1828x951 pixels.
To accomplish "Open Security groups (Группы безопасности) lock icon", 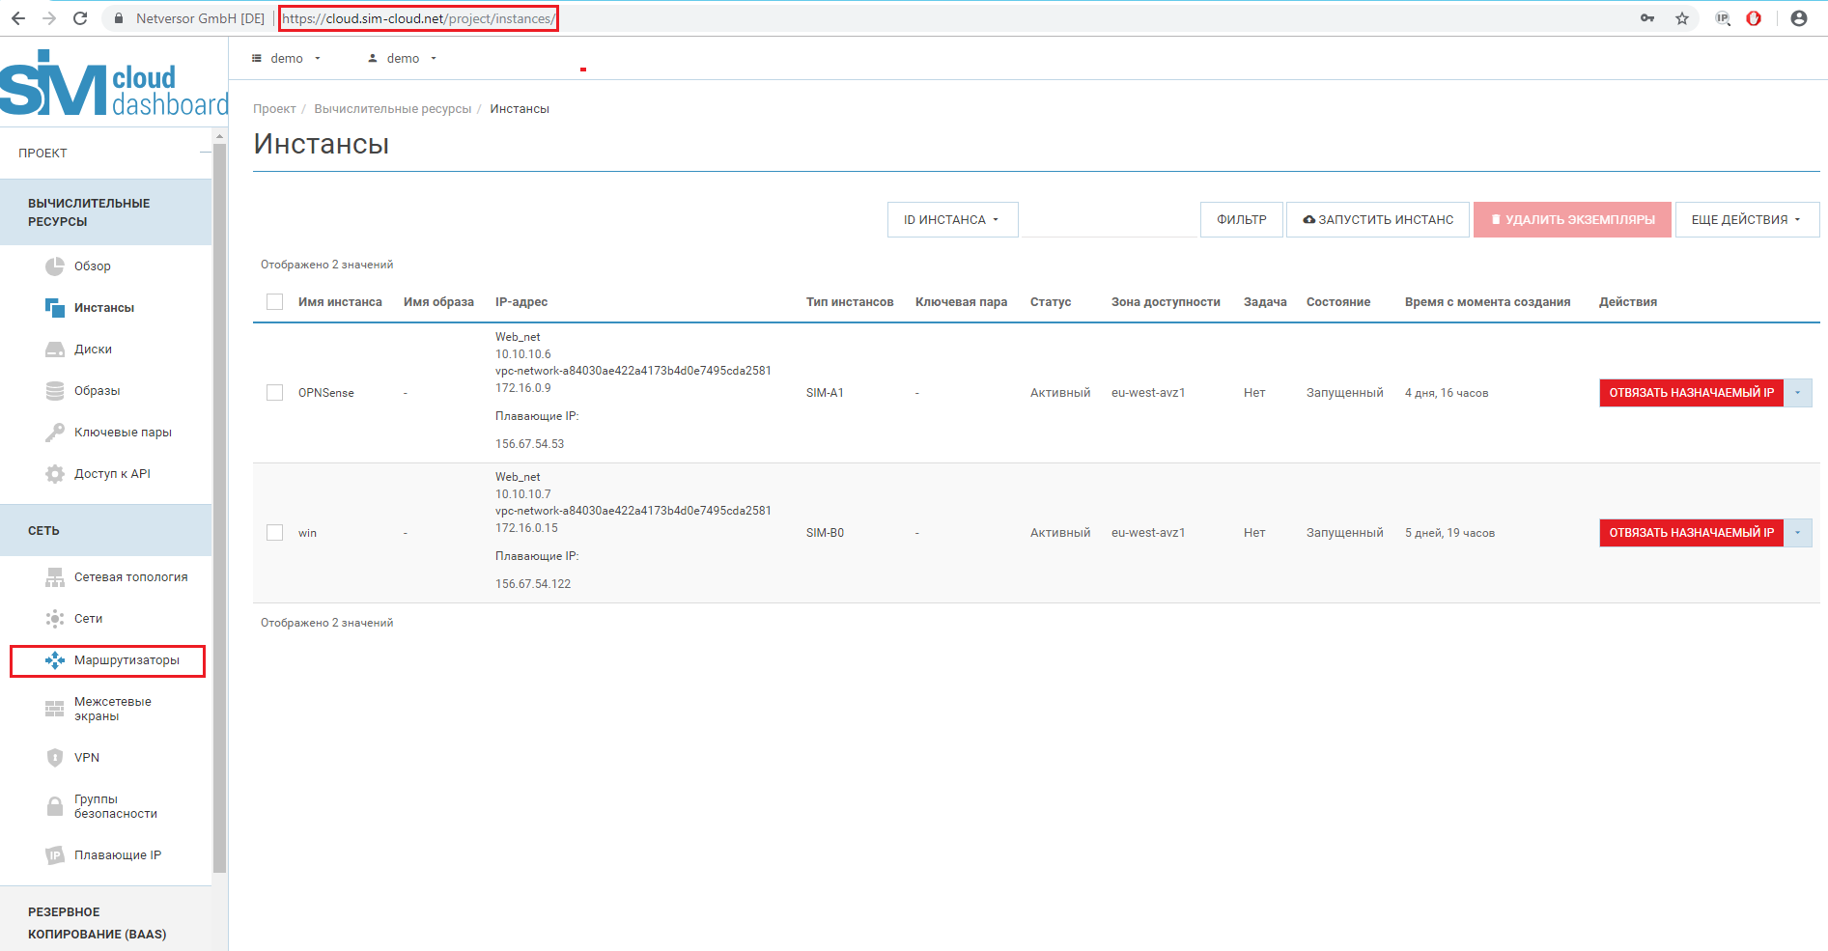I will 55,806.
